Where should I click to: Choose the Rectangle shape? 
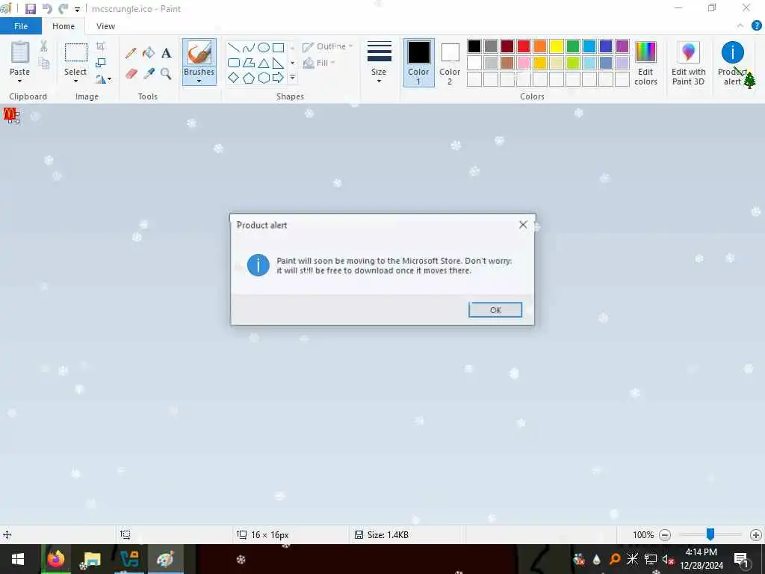278,47
